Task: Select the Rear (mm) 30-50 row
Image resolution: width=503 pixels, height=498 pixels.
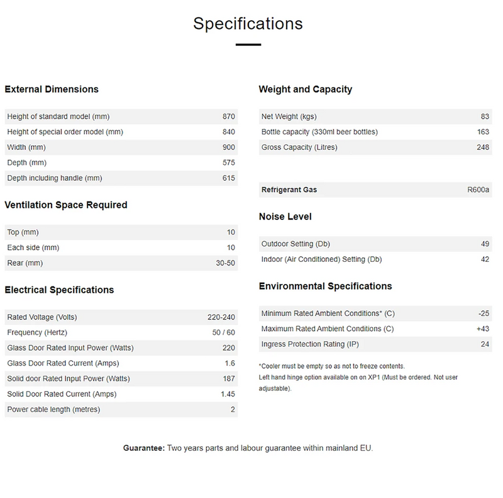Action: click(x=121, y=263)
